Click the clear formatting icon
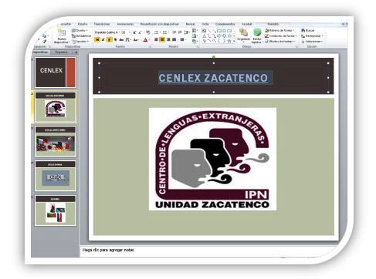376x279 pixels. click(x=148, y=32)
